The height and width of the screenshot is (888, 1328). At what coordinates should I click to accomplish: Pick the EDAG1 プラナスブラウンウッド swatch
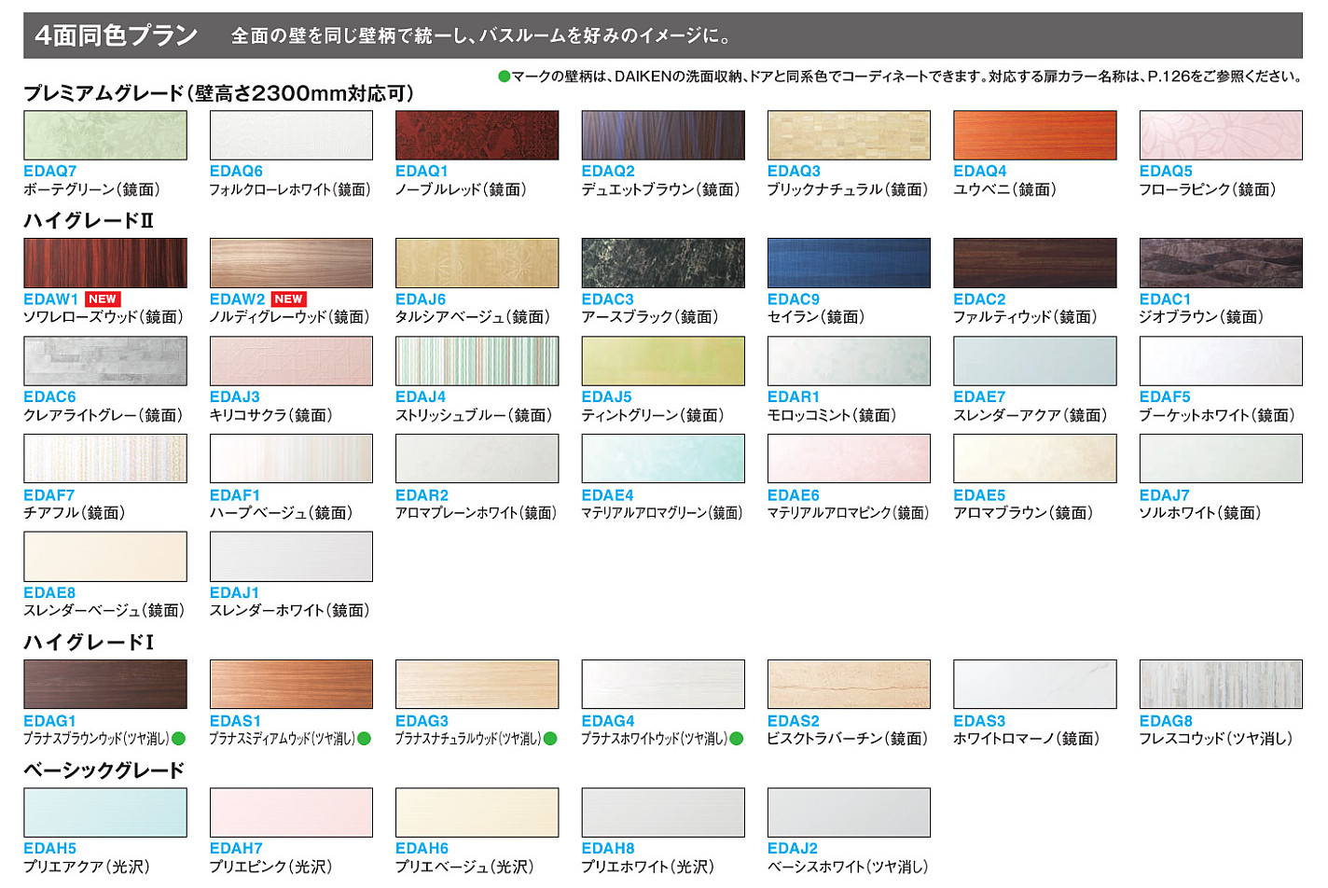(x=105, y=685)
